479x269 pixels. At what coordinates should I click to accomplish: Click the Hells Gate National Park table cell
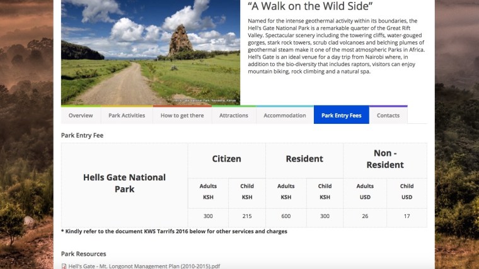[x=124, y=183]
